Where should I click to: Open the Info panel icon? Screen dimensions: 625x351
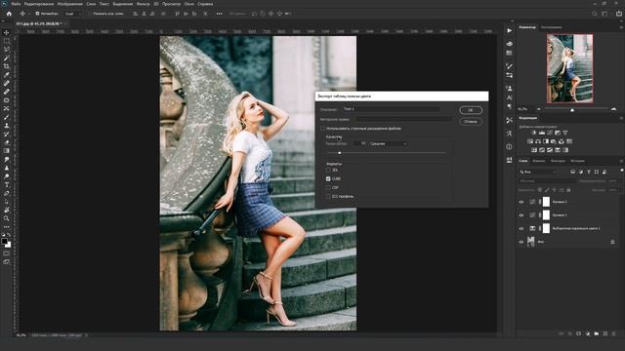click(x=510, y=147)
